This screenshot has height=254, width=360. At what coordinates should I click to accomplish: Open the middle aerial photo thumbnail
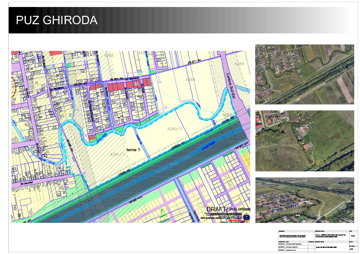point(304,141)
